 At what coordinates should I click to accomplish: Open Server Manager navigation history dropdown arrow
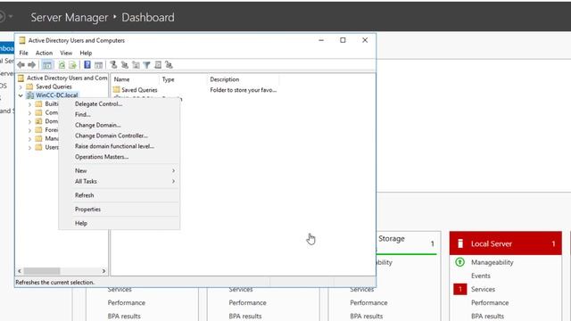[x=11, y=16]
